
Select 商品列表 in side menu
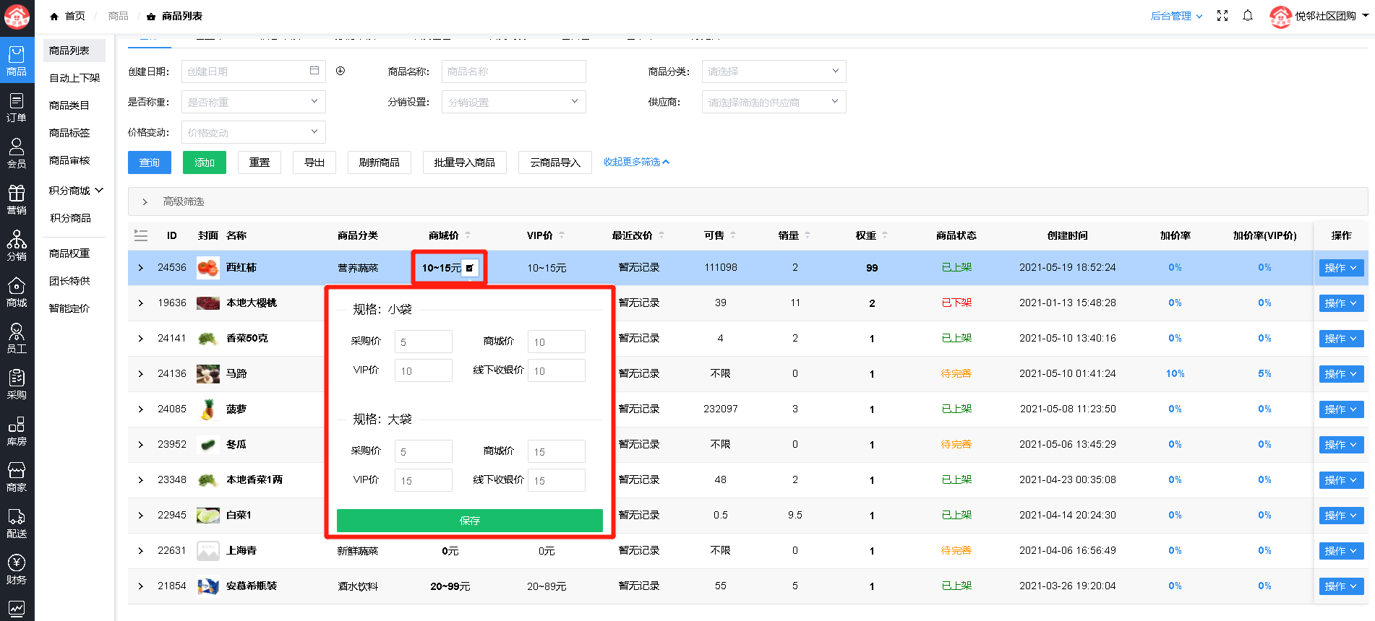[74, 51]
